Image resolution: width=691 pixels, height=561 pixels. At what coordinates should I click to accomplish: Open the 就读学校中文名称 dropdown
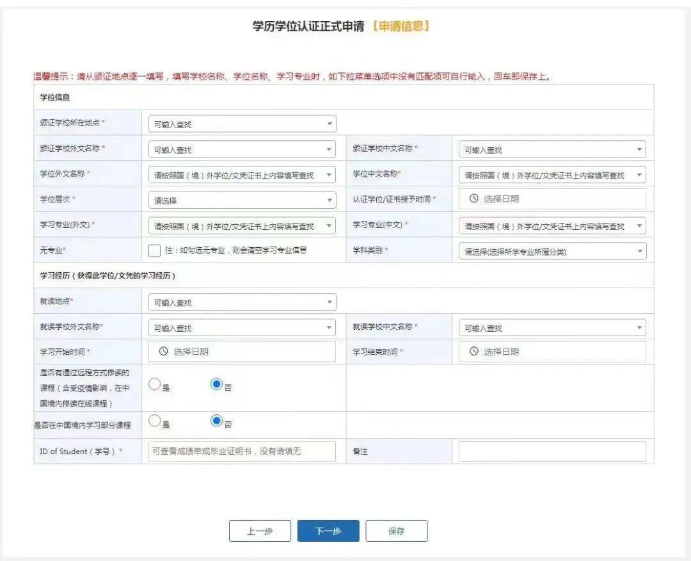point(552,328)
